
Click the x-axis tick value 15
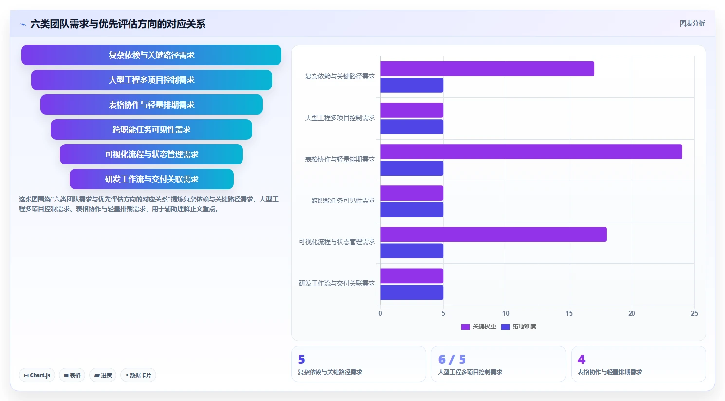(569, 313)
